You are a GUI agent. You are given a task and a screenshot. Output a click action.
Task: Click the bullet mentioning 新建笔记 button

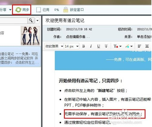(x=96, y=91)
